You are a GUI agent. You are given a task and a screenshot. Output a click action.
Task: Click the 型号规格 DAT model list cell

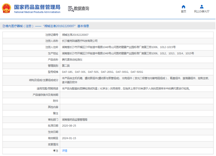(x=102, y=72)
